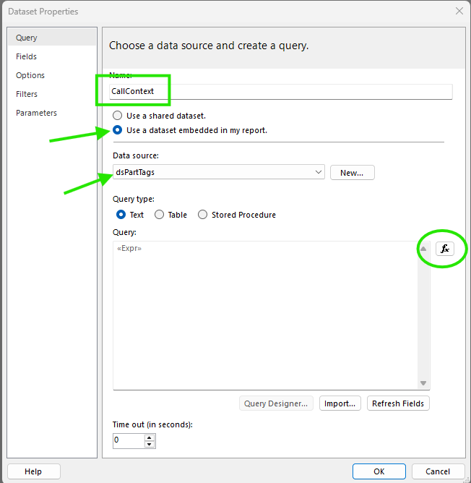471x483 pixels.
Task: Decrease timeout with the down spinner arrow
Action: point(150,444)
